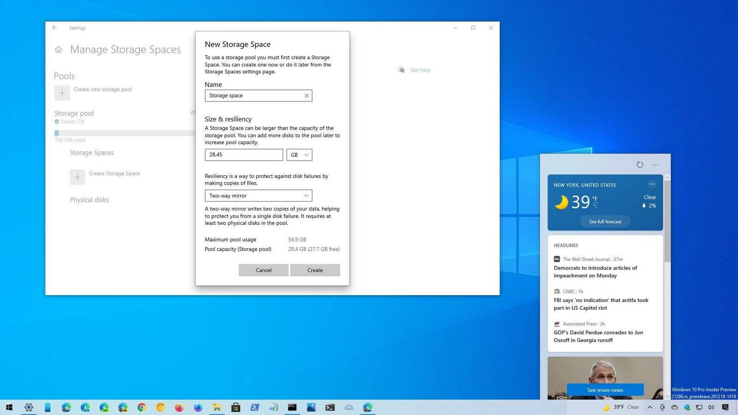Click the plus icon for Create new storage pool
This screenshot has height=415, width=738.
click(62, 93)
